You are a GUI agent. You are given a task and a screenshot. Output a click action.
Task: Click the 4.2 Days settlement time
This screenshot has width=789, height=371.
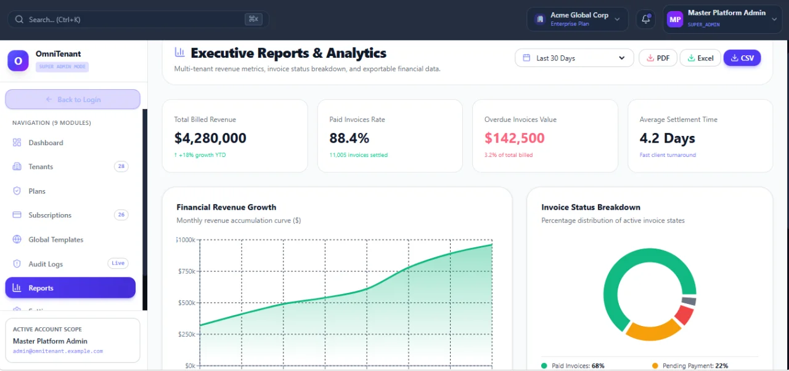pyautogui.click(x=668, y=138)
